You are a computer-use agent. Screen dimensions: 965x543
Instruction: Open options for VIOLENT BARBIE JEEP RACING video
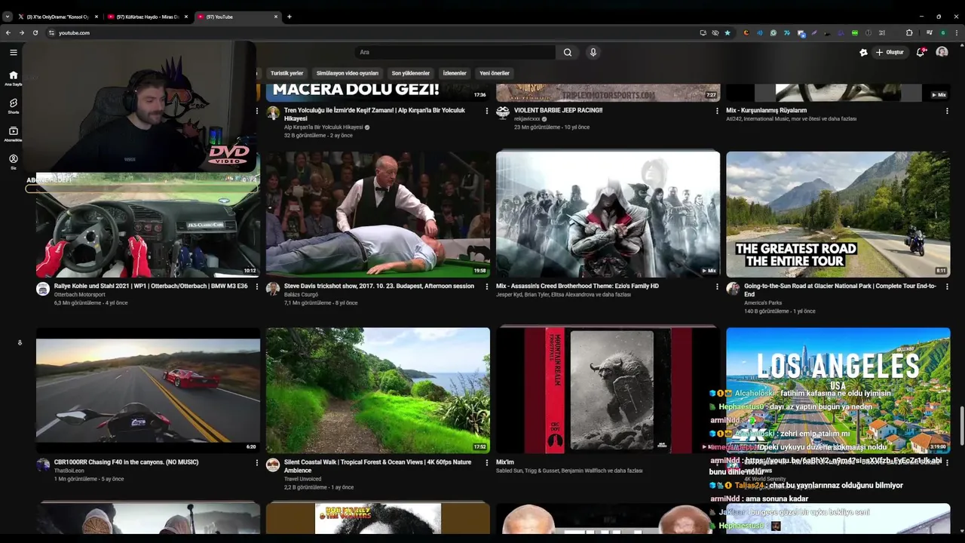tap(717, 111)
